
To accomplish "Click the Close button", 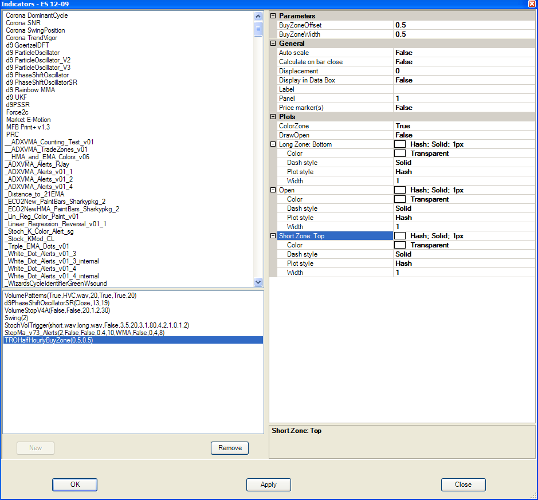I will click(x=463, y=485).
